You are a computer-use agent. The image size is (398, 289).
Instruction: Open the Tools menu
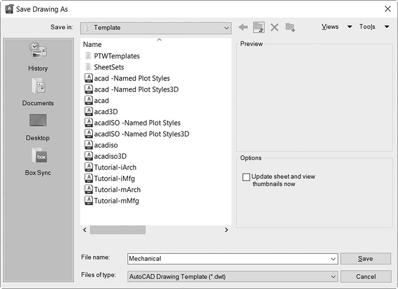pos(367,27)
